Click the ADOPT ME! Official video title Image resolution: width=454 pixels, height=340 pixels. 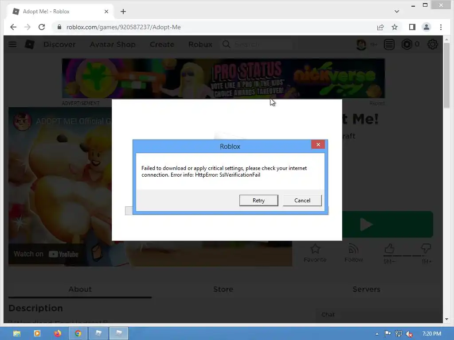point(74,121)
